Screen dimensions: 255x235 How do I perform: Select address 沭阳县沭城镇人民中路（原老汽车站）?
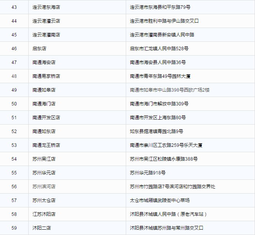(168, 214)
